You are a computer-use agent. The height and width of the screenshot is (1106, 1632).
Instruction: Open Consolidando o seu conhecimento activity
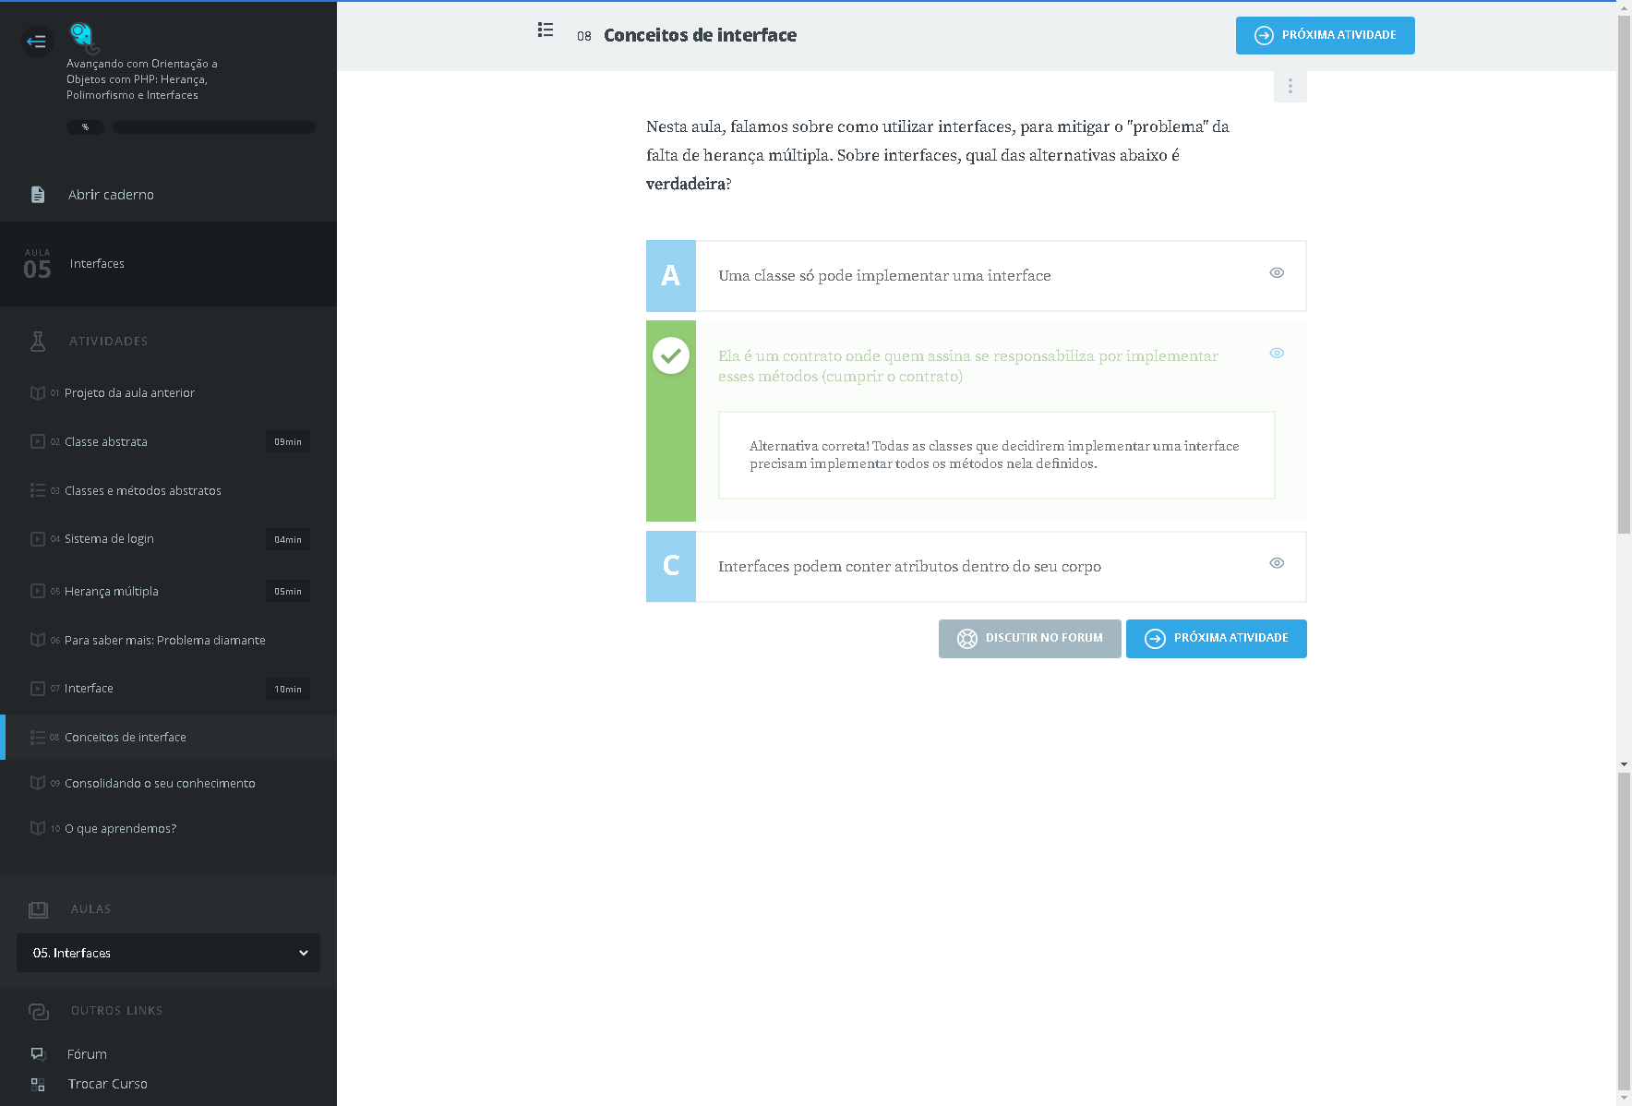[x=160, y=784]
